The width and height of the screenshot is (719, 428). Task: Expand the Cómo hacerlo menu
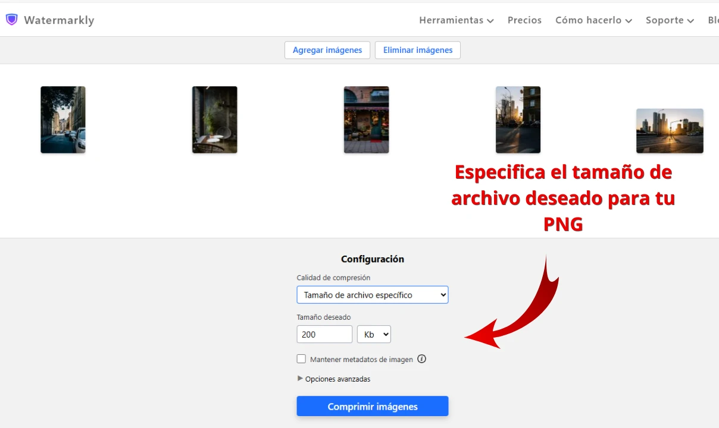click(593, 20)
